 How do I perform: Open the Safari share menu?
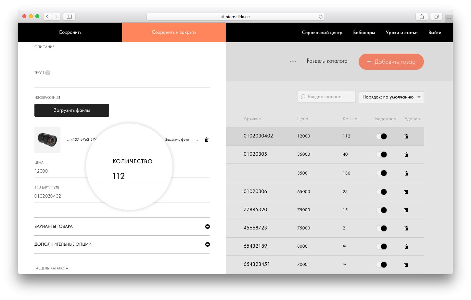pos(422,17)
